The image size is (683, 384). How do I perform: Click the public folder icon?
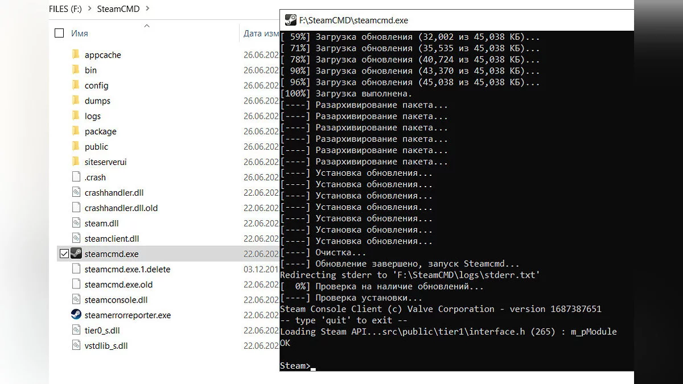[76, 147]
